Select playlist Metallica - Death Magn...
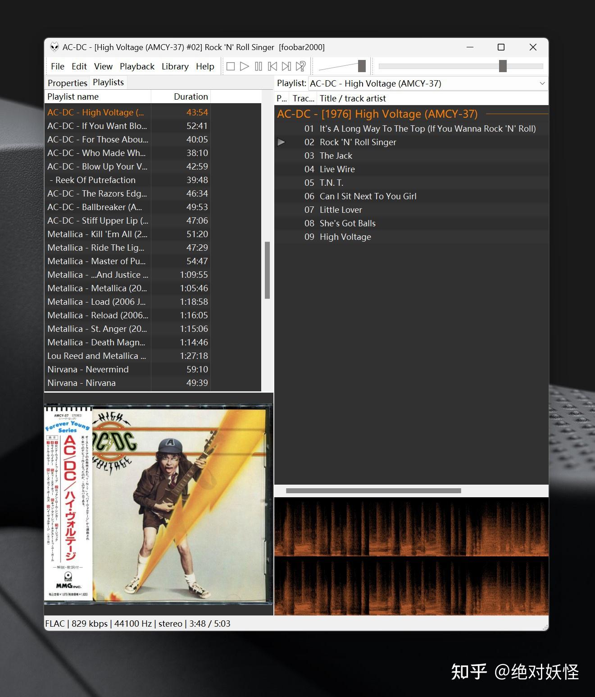Screen dimensions: 595x697 [153, 342]
